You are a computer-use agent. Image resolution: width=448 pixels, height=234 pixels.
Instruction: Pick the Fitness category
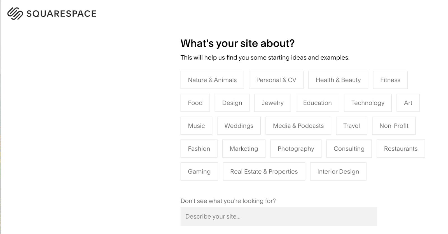[x=390, y=80]
